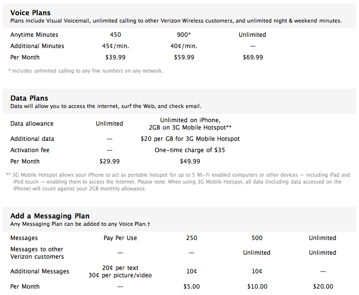Screen dimensions: 359x295
Task: Click the Data Plans heading
Action: pos(29,98)
